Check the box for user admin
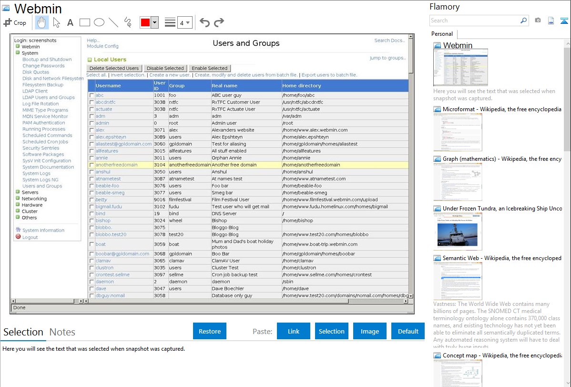The height and width of the screenshot is (387, 571). click(x=92, y=123)
